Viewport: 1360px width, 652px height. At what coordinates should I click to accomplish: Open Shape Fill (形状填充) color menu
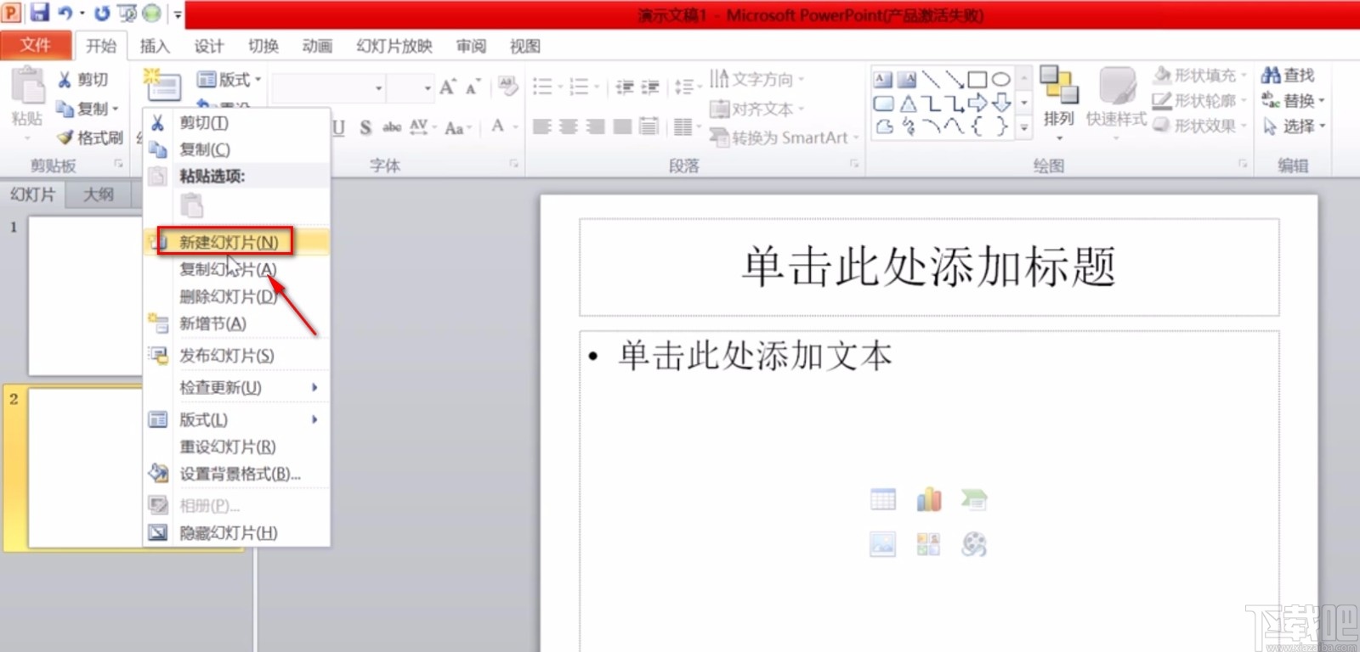(x=1200, y=76)
